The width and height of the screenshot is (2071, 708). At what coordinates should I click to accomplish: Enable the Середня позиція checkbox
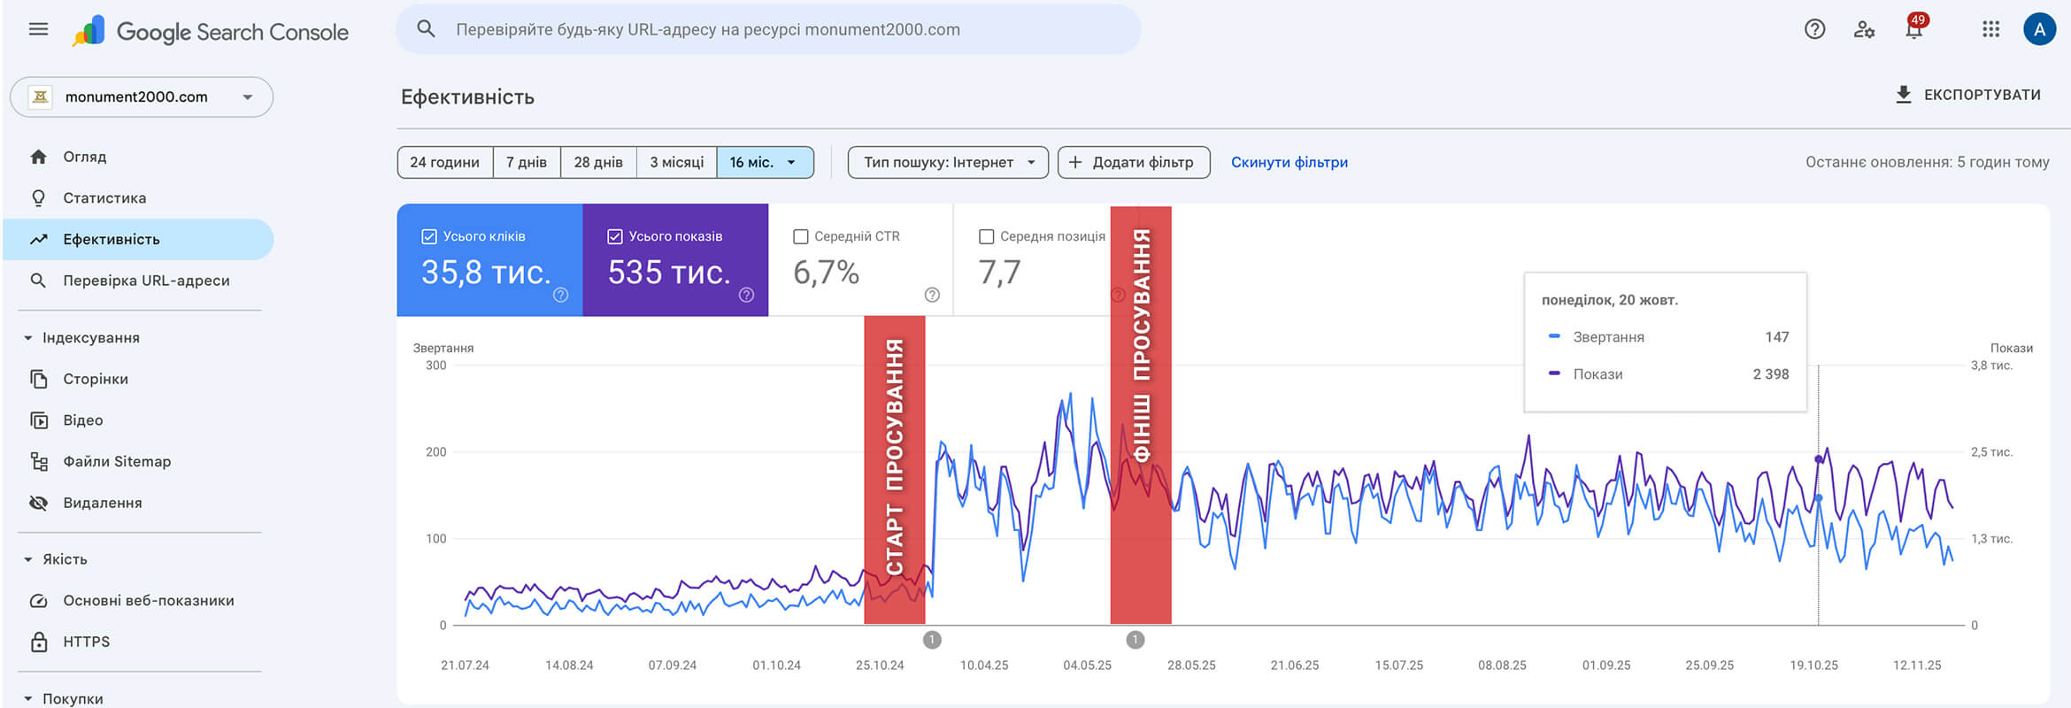[x=986, y=236]
